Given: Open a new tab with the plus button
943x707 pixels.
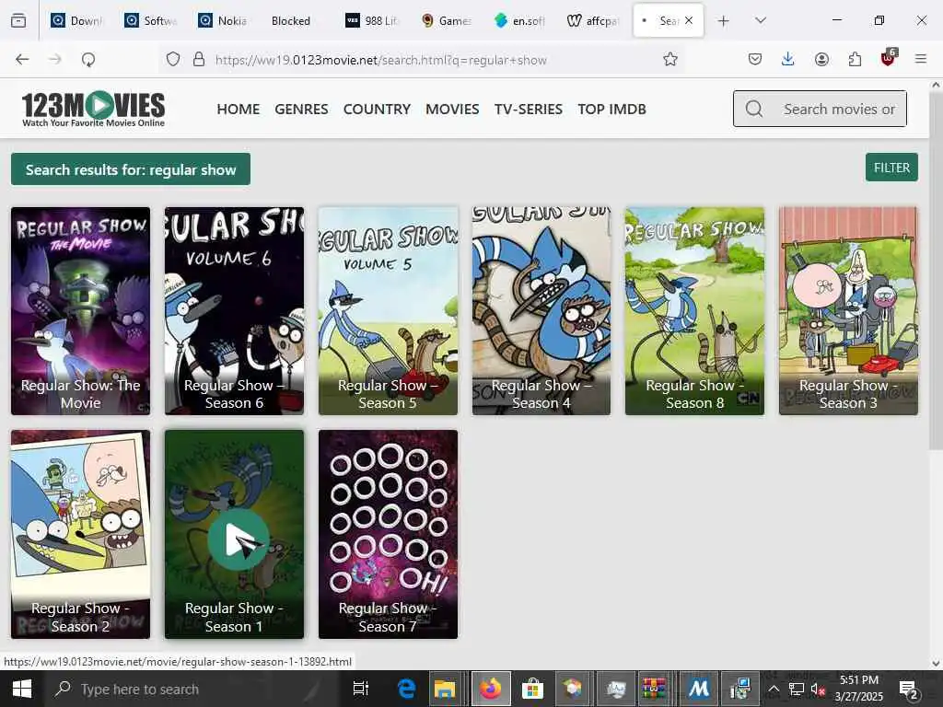Looking at the screenshot, I should [723, 21].
